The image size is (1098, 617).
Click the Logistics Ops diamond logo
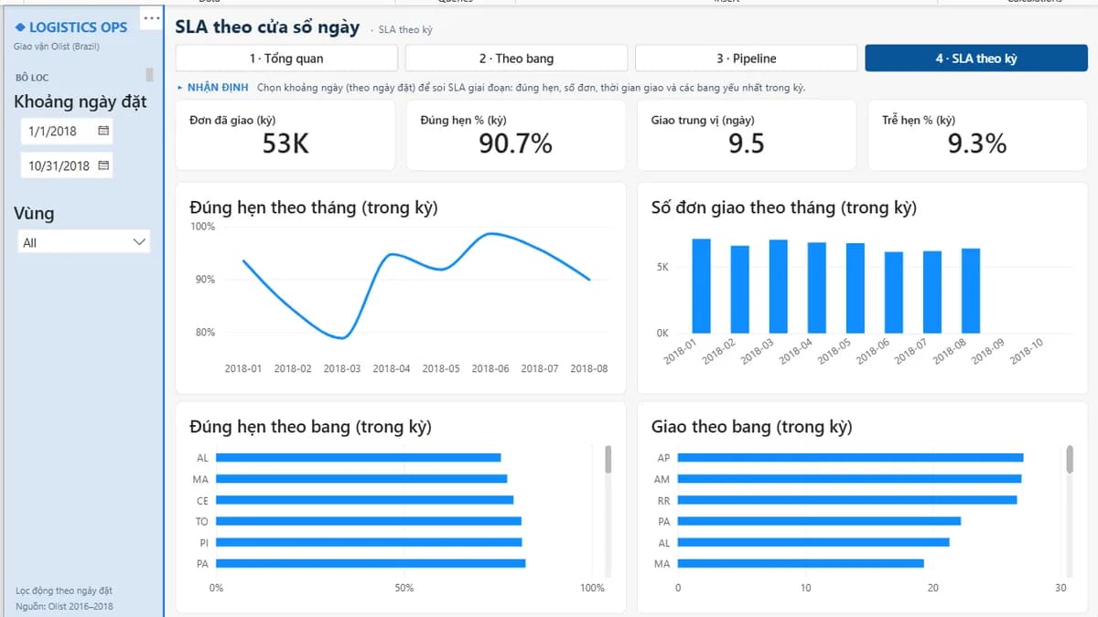tap(21, 27)
